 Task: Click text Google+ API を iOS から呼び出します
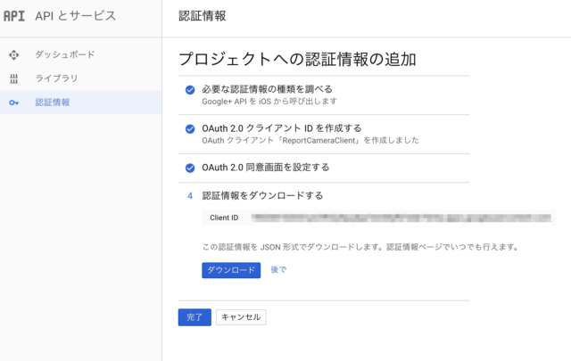(x=269, y=102)
